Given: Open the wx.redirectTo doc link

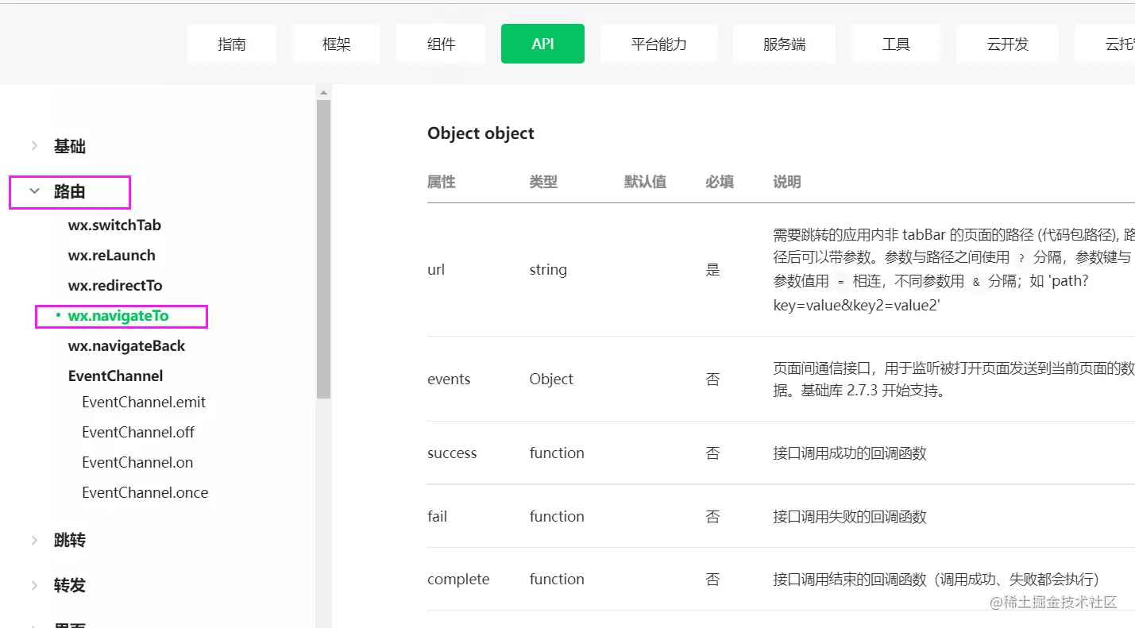Looking at the screenshot, I should pos(115,286).
